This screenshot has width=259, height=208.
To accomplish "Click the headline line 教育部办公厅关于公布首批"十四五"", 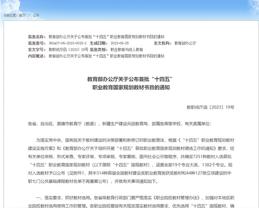I will point(130,79).
